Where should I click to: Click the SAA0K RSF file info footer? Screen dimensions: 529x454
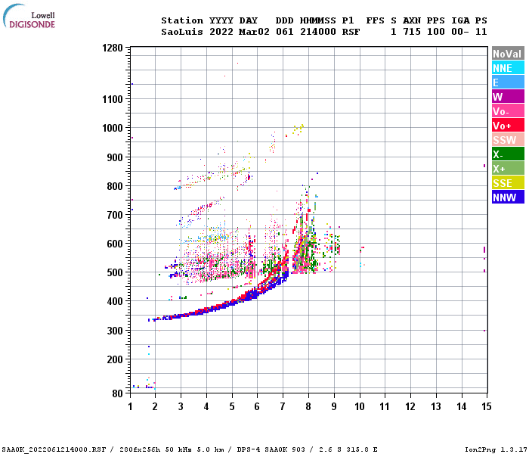(190, 449)
